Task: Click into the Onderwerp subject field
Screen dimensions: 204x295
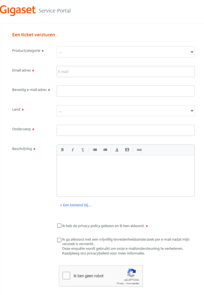Action: pos(125,130)
